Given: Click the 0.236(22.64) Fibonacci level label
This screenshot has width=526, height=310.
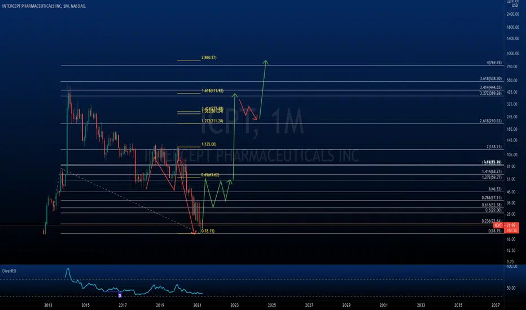Looking at the screenshot, I should (492, 221).
